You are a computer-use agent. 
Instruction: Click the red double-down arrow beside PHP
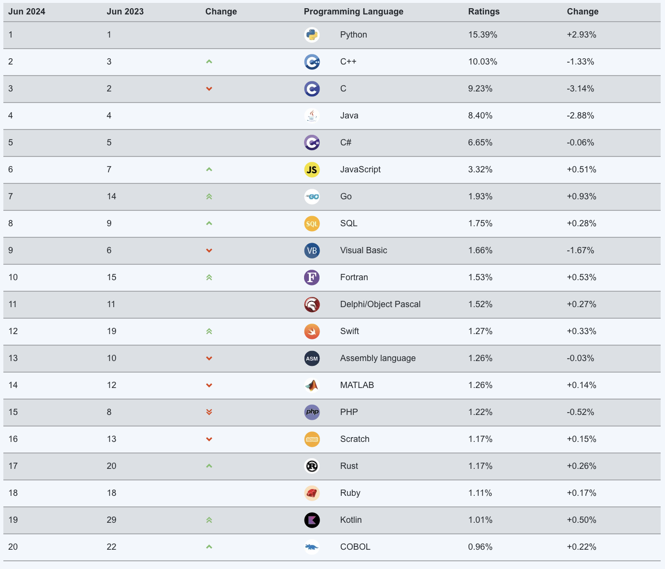(x=209, y=412)
